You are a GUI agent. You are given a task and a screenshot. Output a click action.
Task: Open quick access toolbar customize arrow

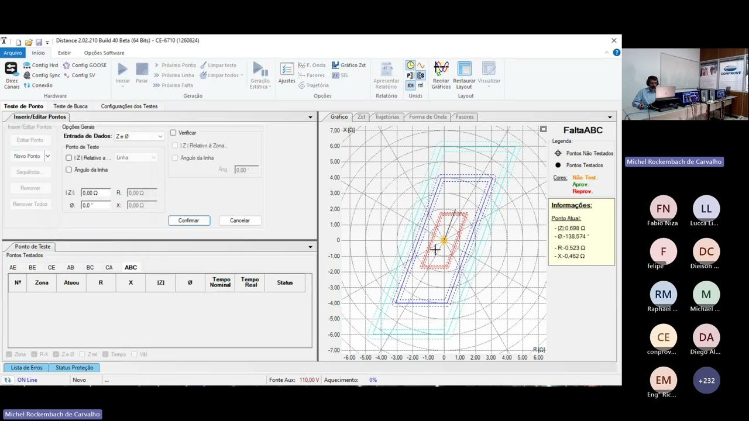pos(47,43)
